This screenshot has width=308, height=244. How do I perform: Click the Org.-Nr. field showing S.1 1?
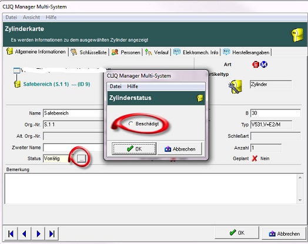point(73,125)
